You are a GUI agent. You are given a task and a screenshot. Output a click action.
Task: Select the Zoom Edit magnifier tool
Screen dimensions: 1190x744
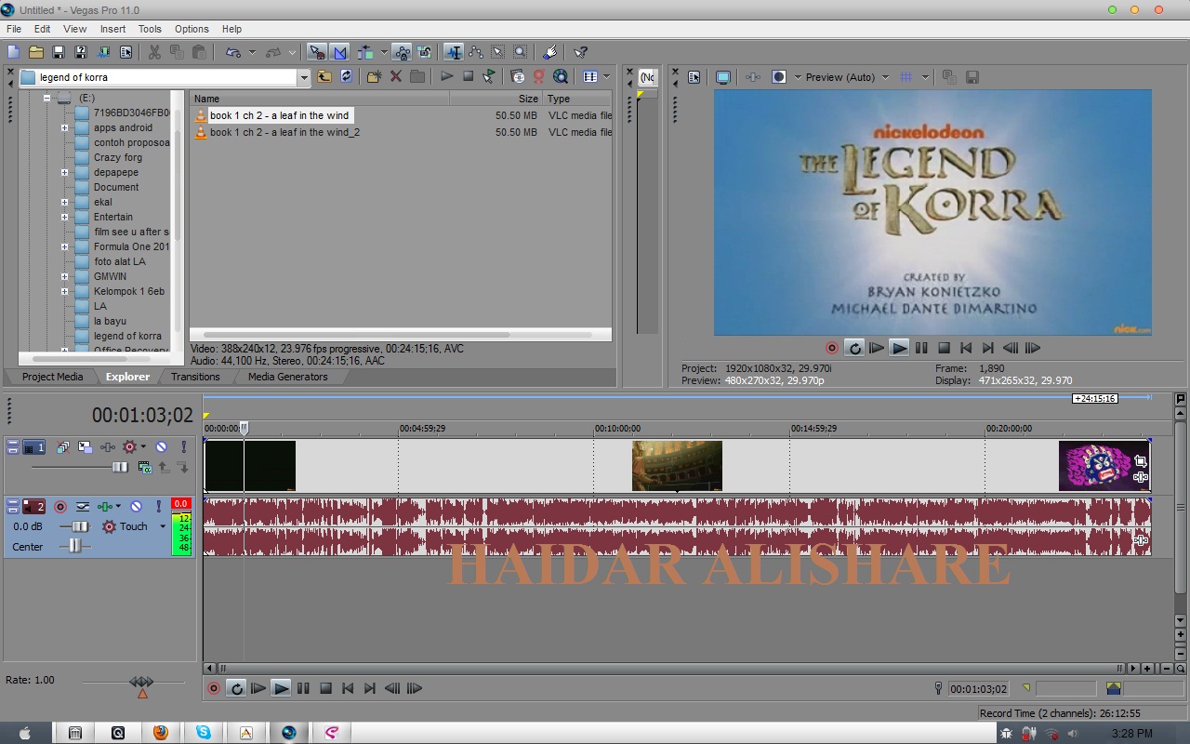521,52
